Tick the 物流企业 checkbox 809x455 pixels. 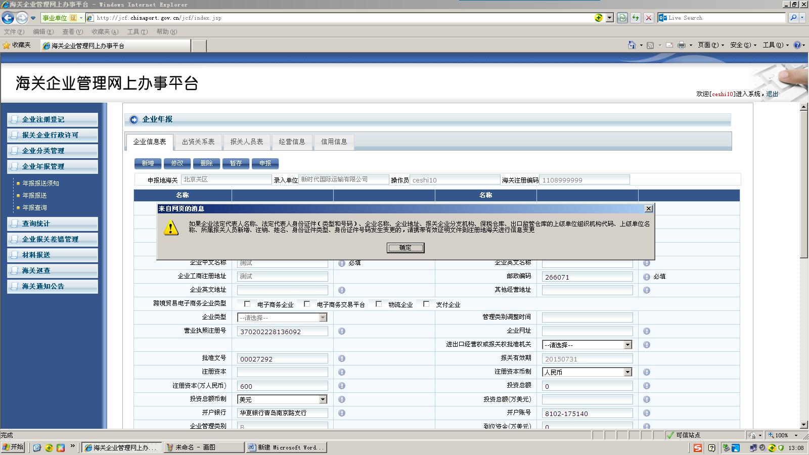click(379, 304)
